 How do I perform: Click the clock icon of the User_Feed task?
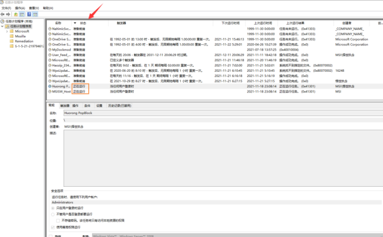pyautogui.click(x=50, y=55)
